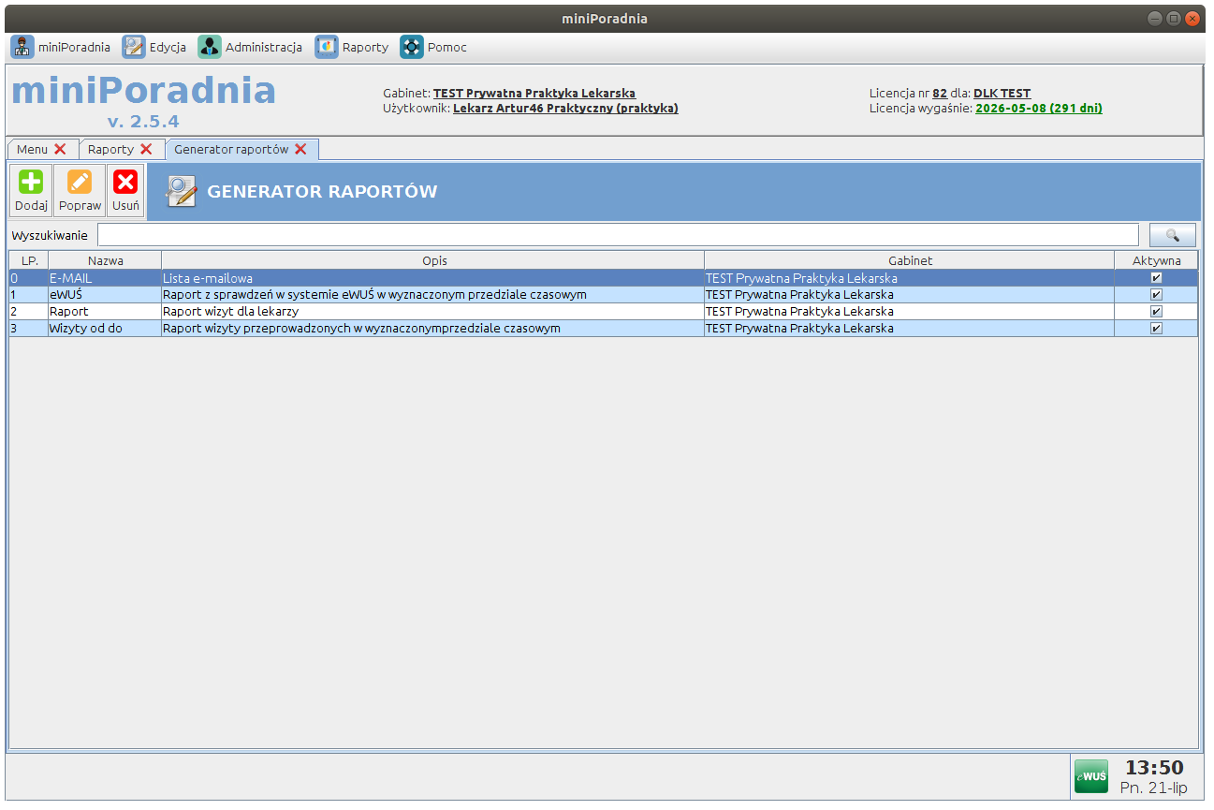Click the green Dodaj add icon
Image resolution: width=1214 pixels, height=810 pixels.
31,183
